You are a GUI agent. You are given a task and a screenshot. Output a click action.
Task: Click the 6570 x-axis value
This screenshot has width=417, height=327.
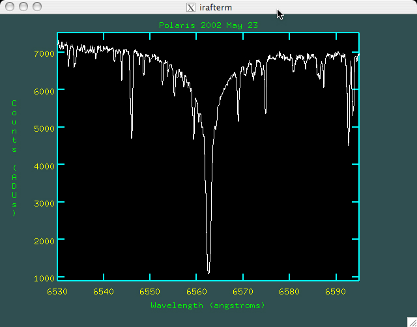pyautogui.click(x=243, y=292)
